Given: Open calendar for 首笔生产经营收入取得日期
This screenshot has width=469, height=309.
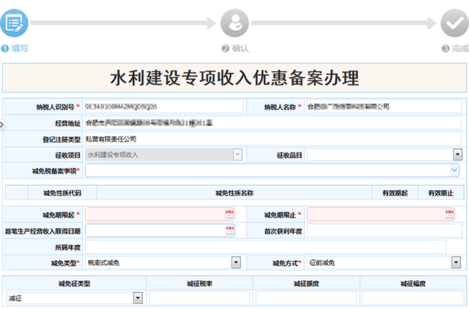Looking at the screenshot, I should click(x=229, y=230).
